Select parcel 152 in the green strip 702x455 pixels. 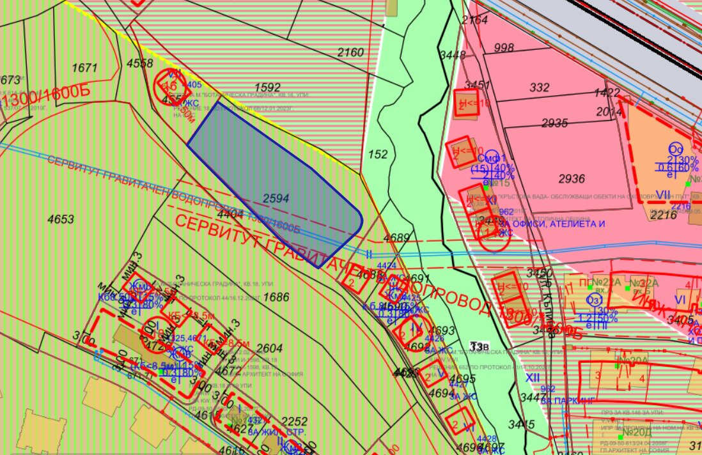(x=378, y=154)
